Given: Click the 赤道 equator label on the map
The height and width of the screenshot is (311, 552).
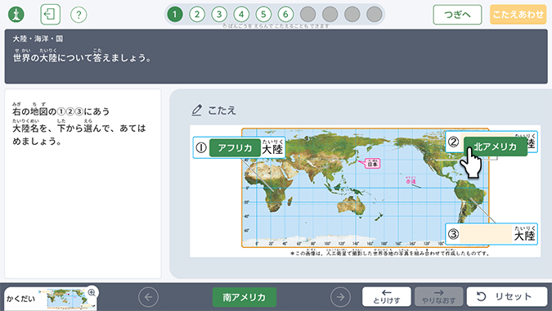Looking at the screenshot, I should tap(411, 181).
